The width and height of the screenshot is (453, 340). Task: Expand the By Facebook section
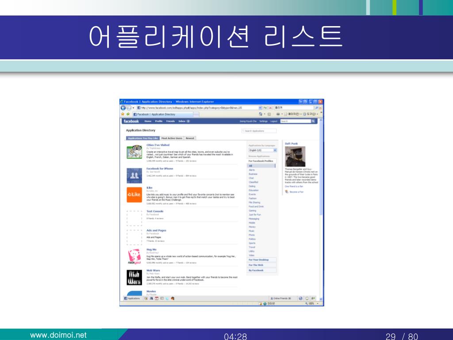pyautogui.click(x=262, y=270)
